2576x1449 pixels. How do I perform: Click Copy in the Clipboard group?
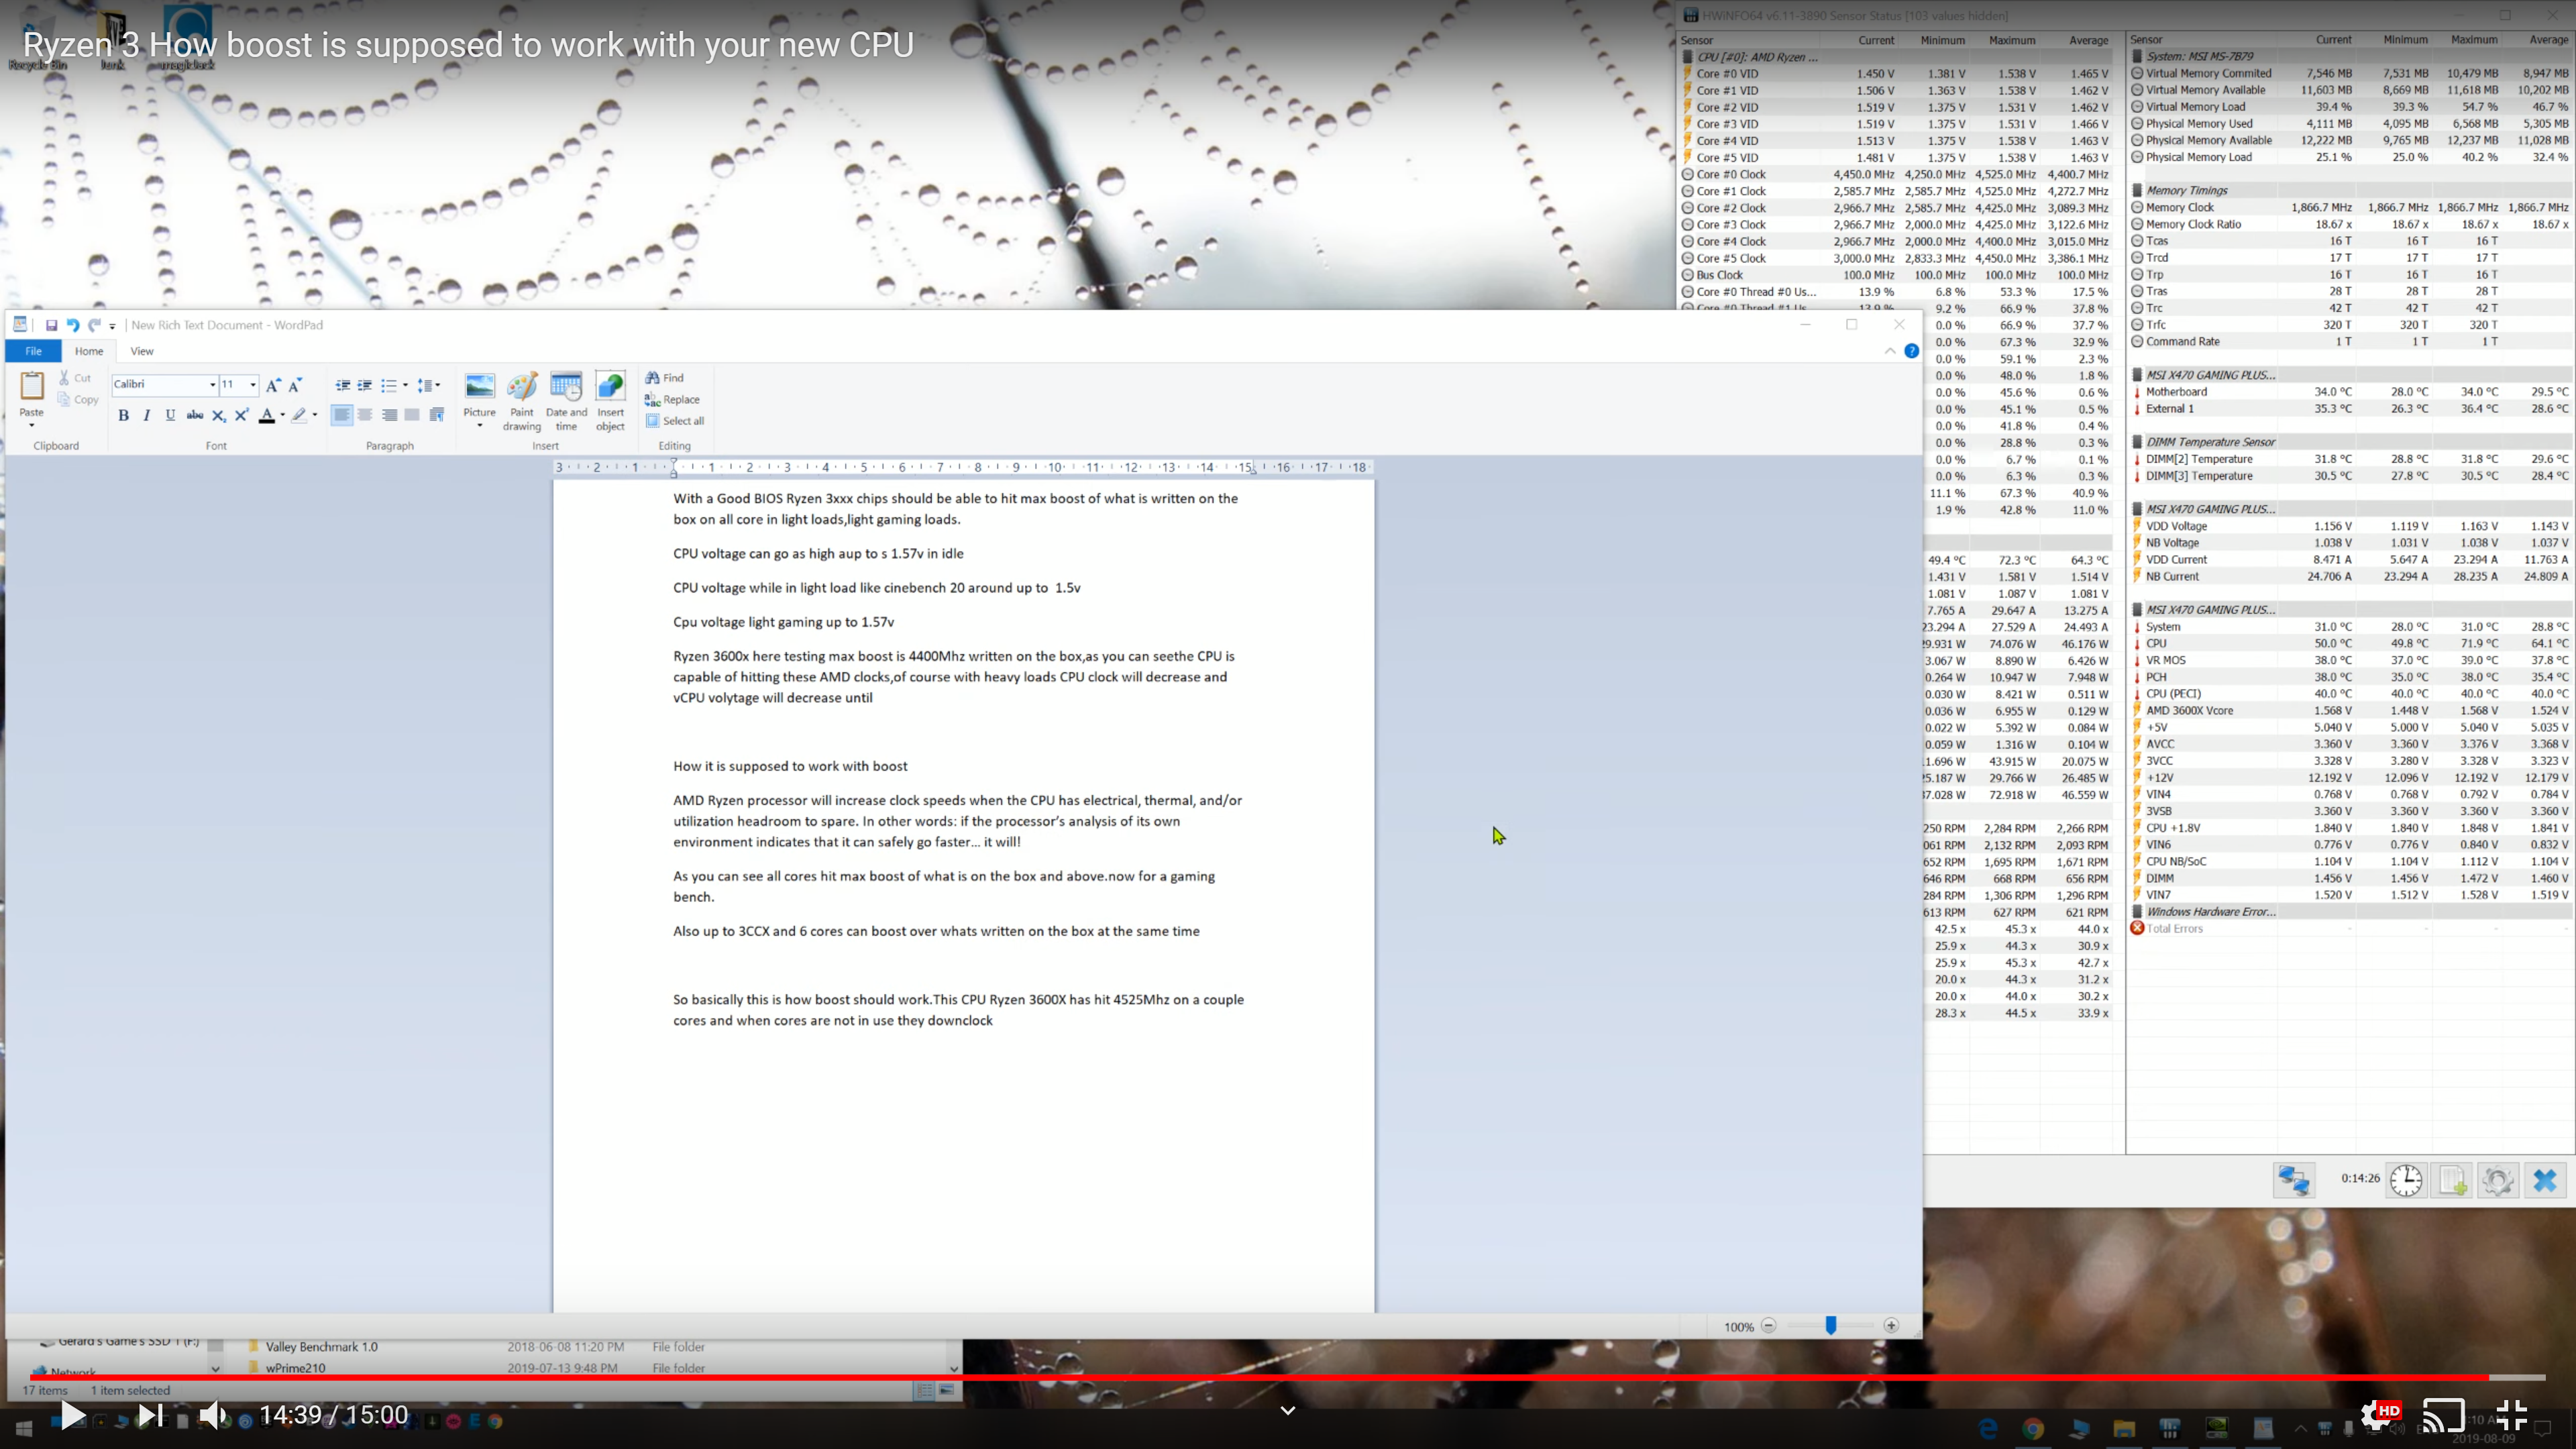pyautogui.click(x=78, y=399)
